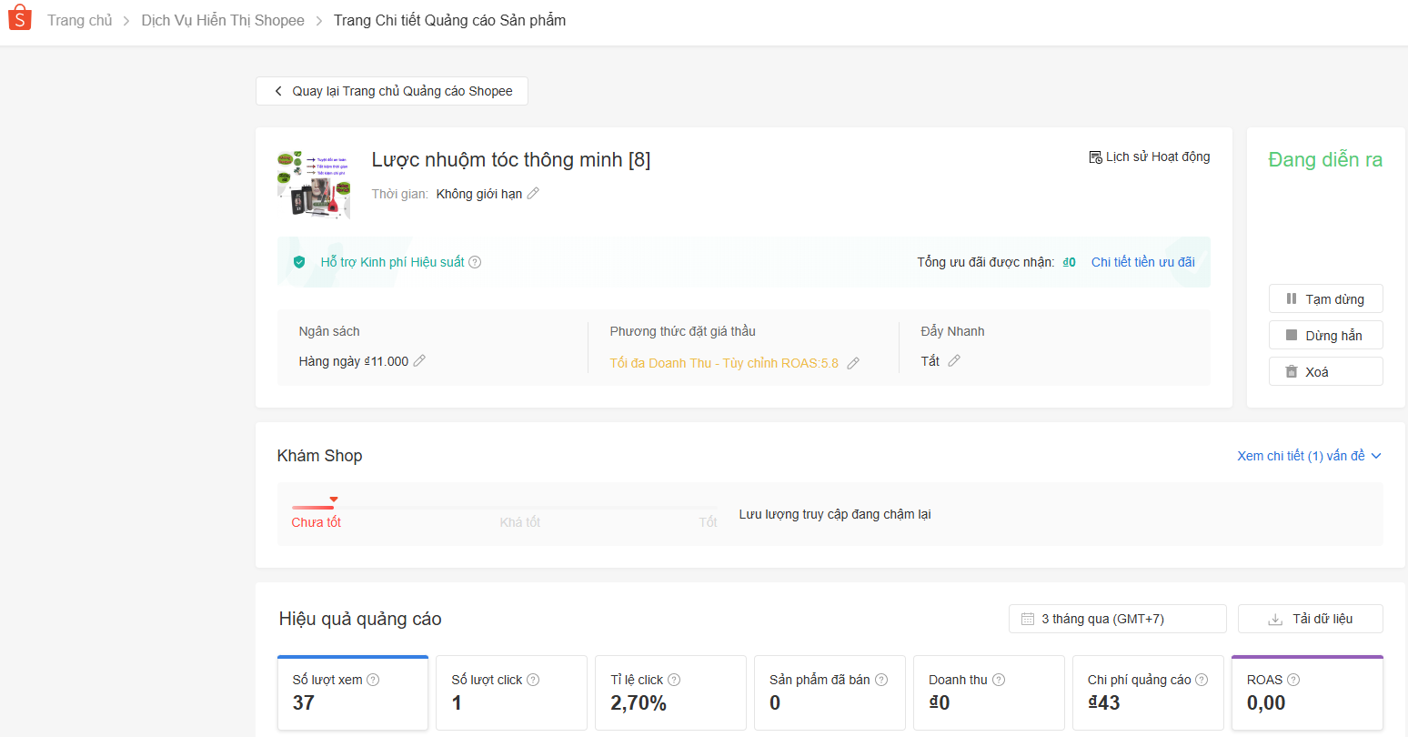
Task: Open the 3 tháng qua date range picker
Action: click(x=1117, y=619)
